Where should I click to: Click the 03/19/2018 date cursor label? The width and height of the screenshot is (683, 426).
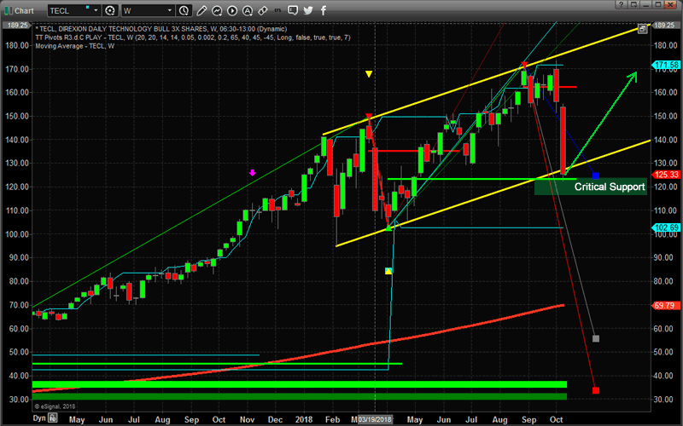click(375, 419)
